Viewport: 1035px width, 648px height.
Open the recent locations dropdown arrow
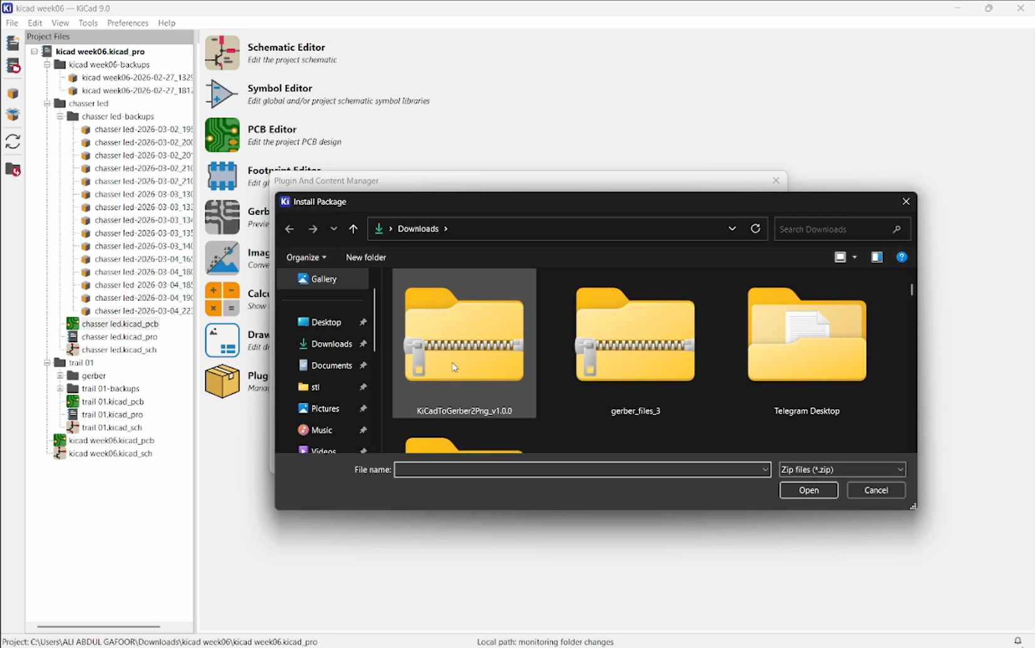coord(334,229)
